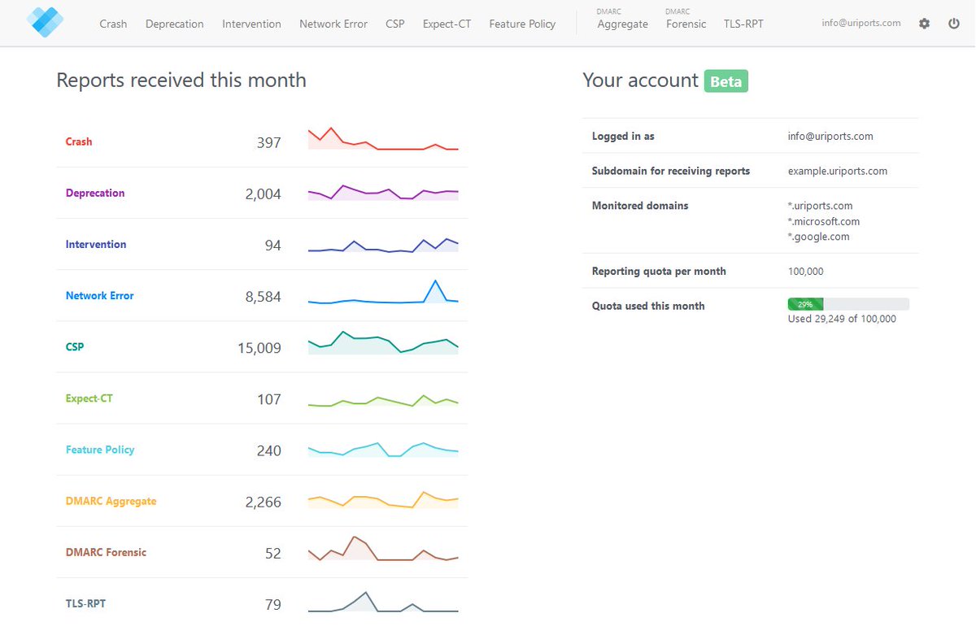The height and width of the screenshot is (635, 976).
Task: Click the quota used progress bar
Action: pyautogui.click(x=848, y=304)
